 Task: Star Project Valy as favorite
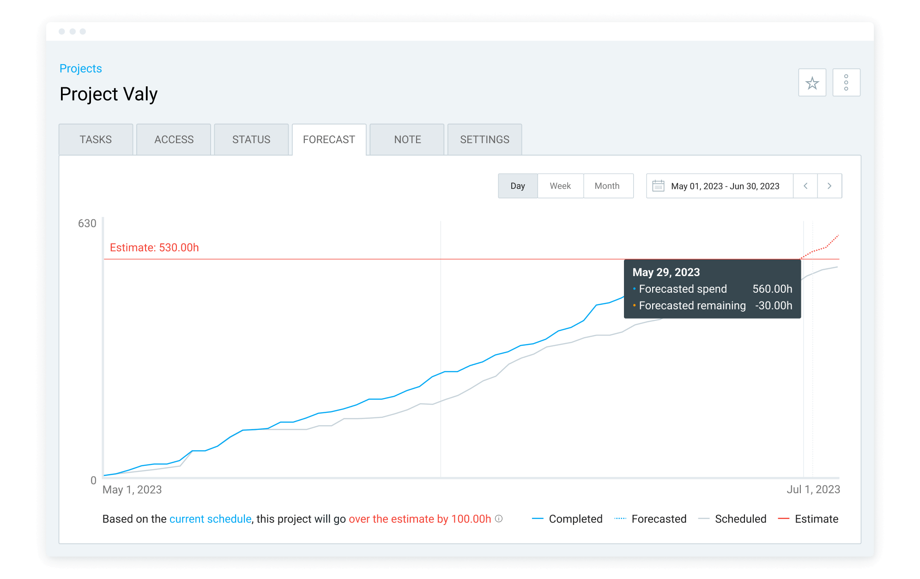(812, 83)
